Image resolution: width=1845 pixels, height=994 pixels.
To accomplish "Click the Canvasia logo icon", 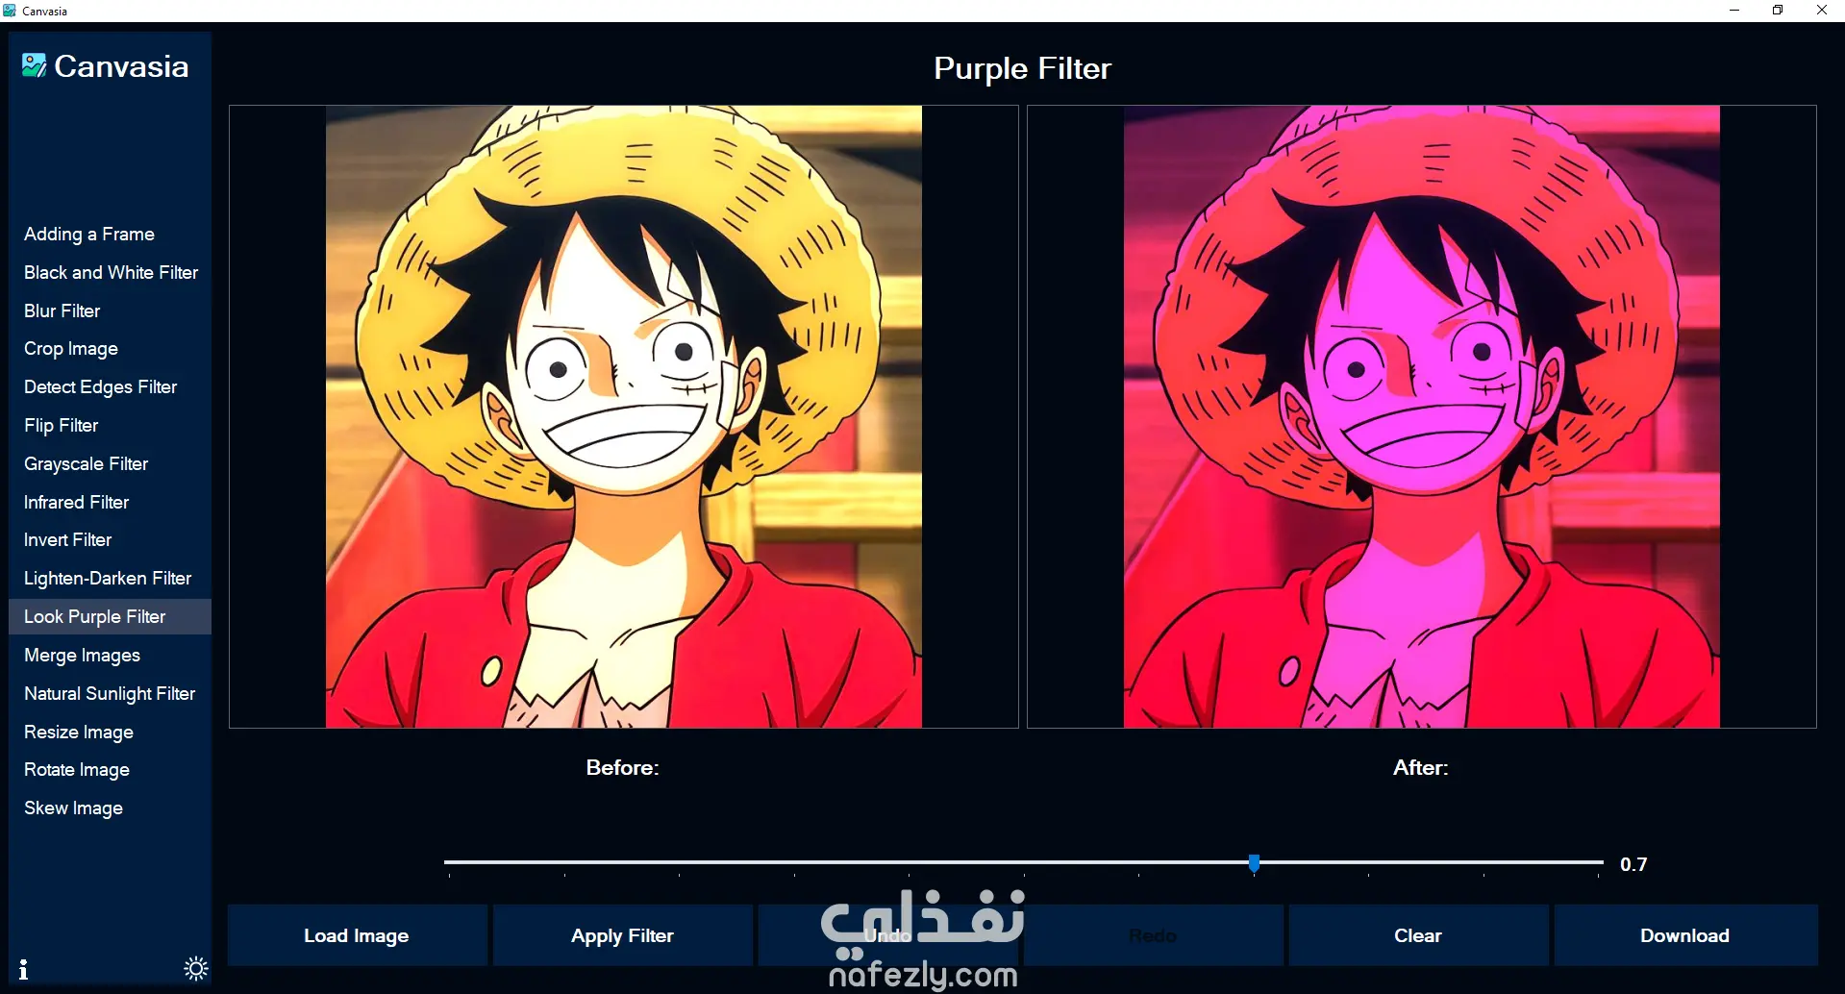I will pos(35,65).
